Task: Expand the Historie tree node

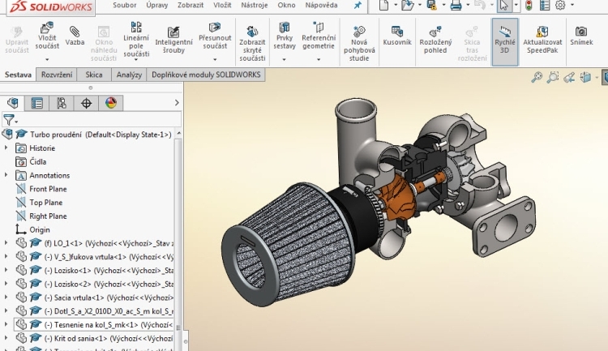Action: click(x=6, y=148)
